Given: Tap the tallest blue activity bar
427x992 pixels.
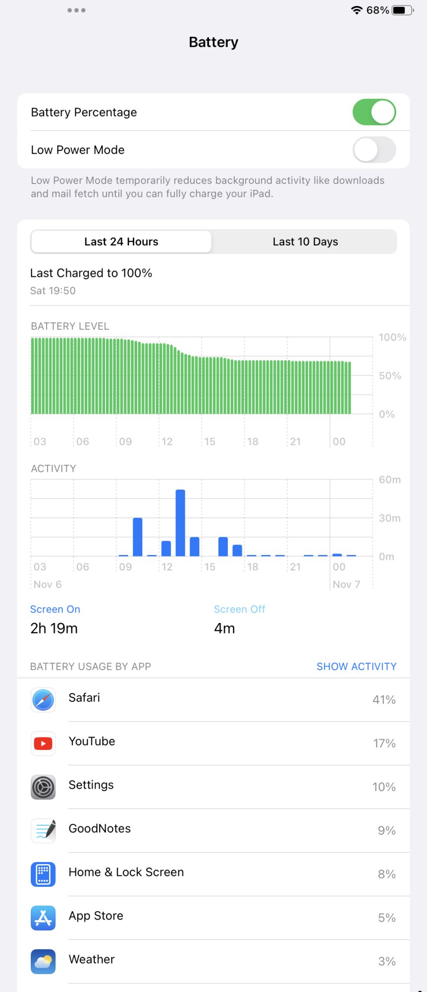Looking at the screenshot, I should tap(180, 523).
